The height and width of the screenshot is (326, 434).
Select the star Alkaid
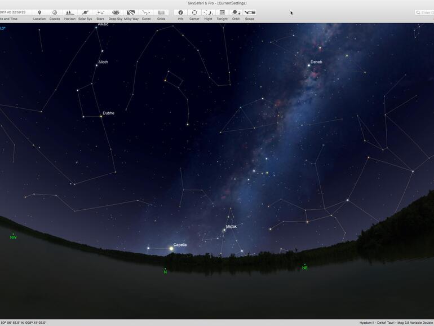96,28
